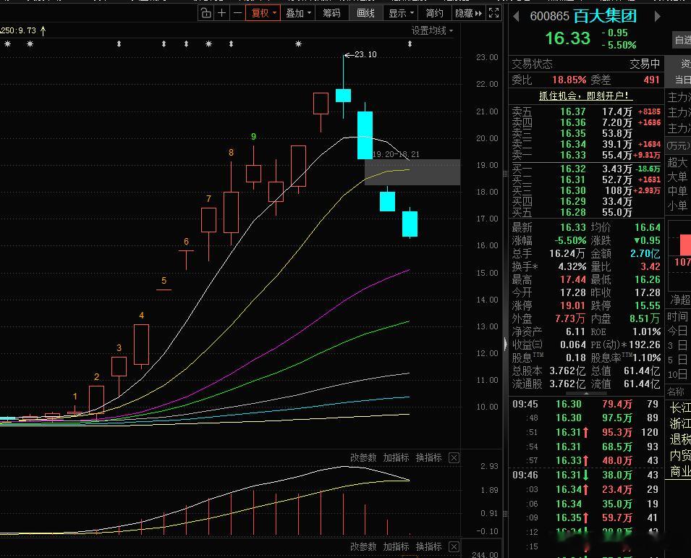The width and height of the screenshot is (691, 558).
Task: Click the lock icon in chart toolbar
Action: [x=205, y=13]
